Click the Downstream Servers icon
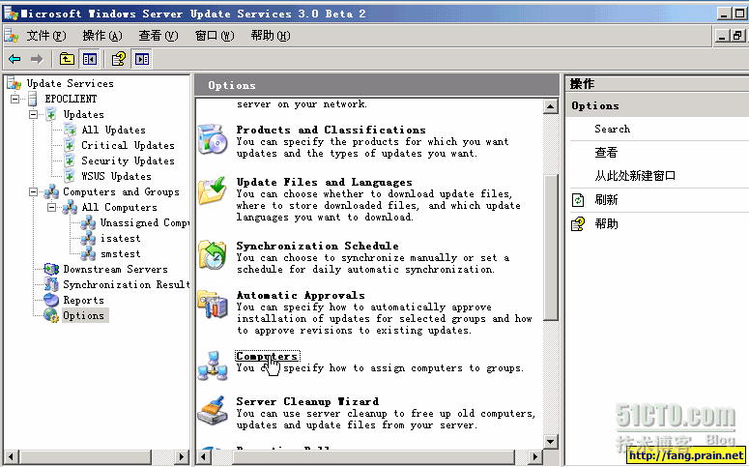This screenshot has width=749, height=467. [x=51, y=269]
